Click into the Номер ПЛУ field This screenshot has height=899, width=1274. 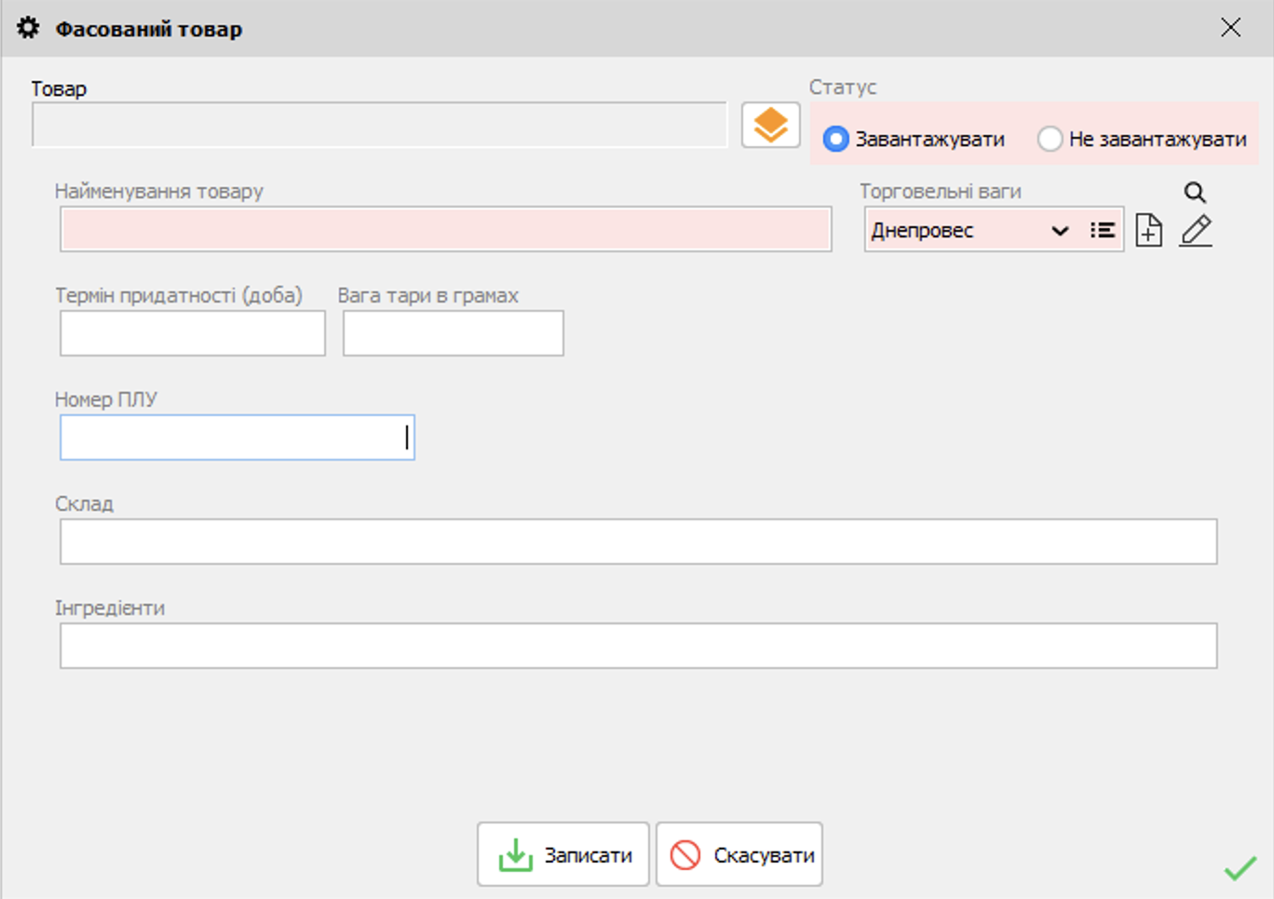click(x=237, y=437)
